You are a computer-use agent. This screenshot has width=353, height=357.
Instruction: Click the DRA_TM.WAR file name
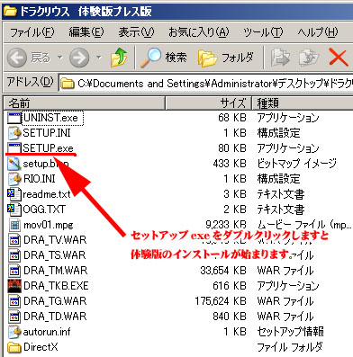[x=56, y=271]
